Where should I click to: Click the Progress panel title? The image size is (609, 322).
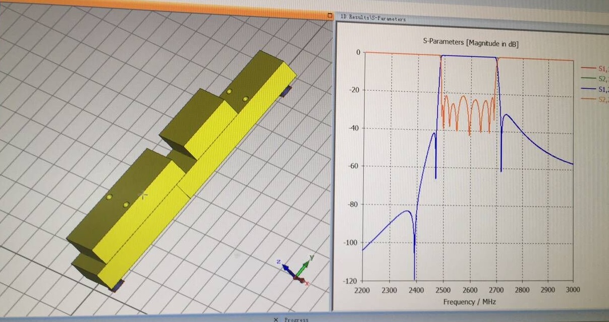pos(296,319)
